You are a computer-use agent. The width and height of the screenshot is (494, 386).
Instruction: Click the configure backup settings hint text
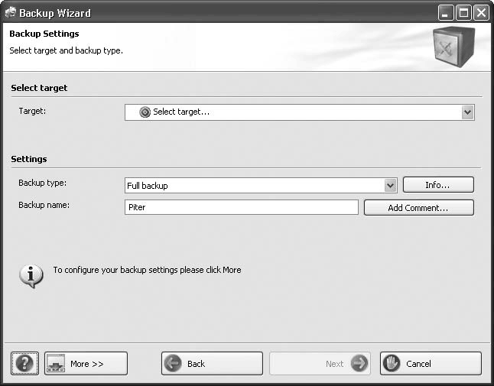point(147,270)
